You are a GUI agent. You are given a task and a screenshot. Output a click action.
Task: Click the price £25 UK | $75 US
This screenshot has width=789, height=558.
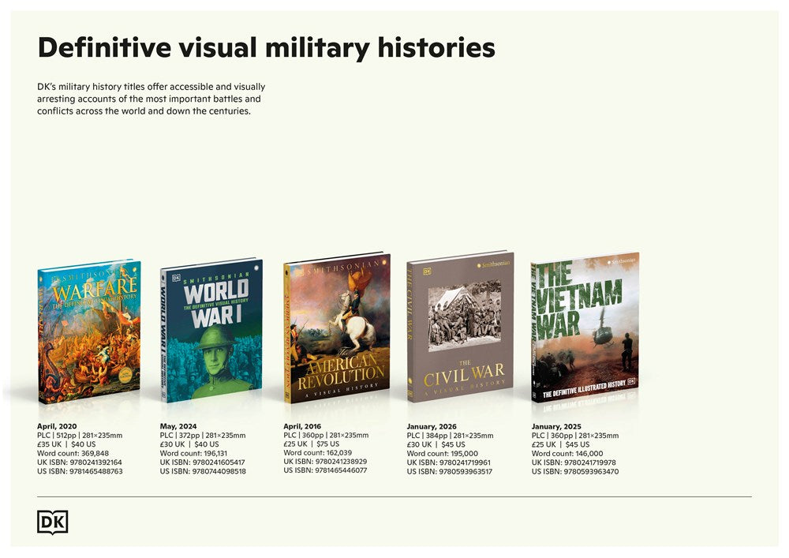(312, 444)
